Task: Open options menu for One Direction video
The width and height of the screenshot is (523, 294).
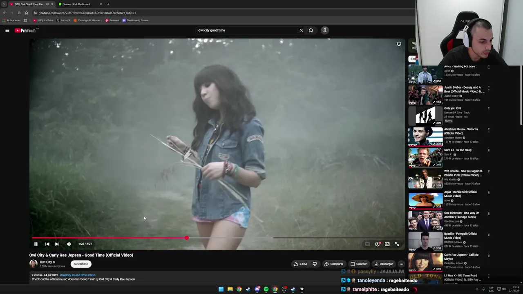Action: tap(489, 214)
